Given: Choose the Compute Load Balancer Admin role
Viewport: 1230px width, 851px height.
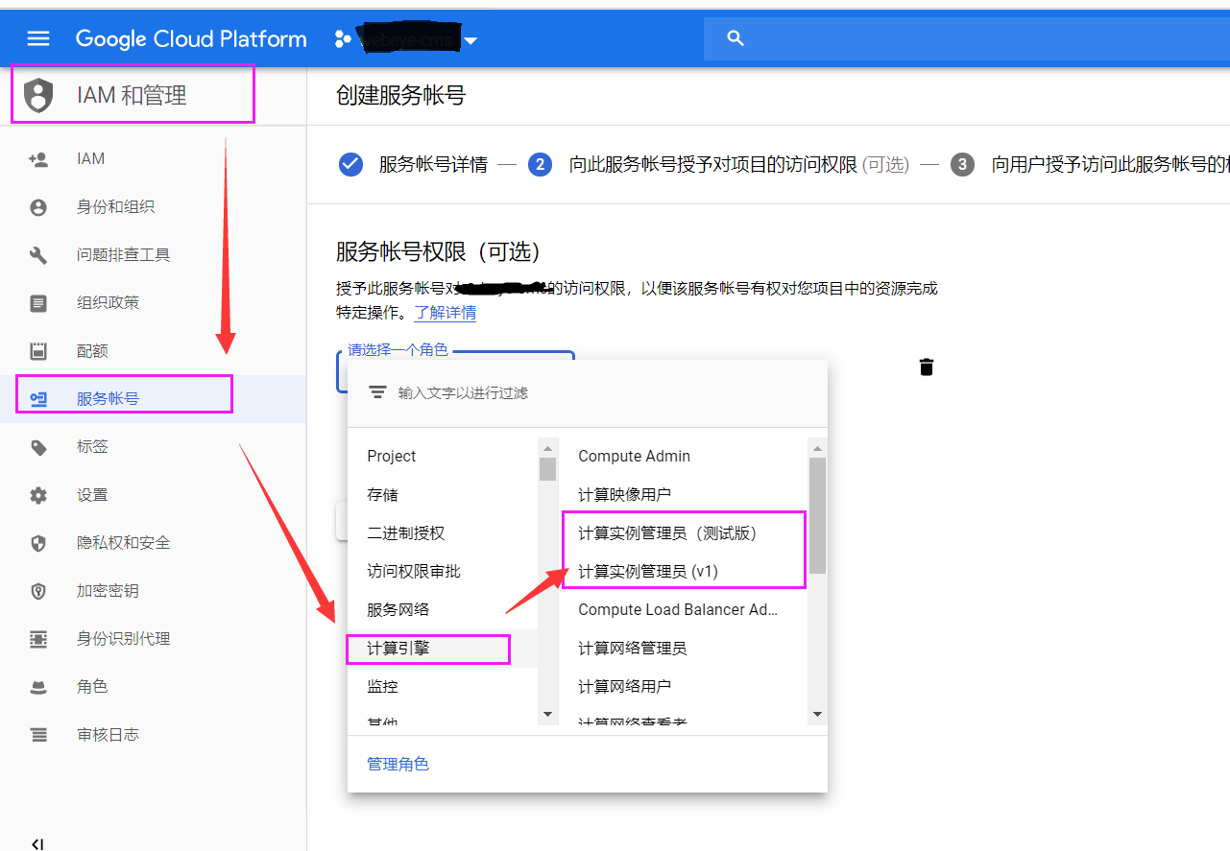Looking at the screenshot, I should [x=684, y=610].
